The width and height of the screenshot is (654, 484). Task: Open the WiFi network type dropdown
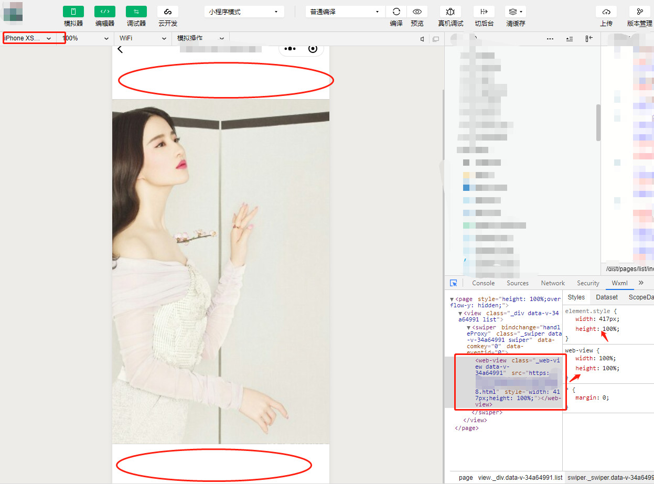[143, 38]
